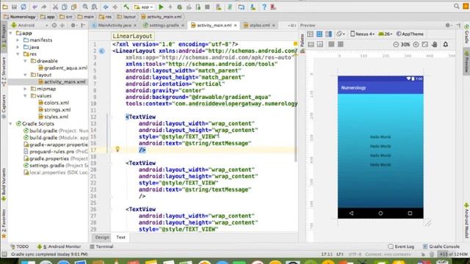Click the Open folder toolbar icon
This screenshot has width=470, height=264.
point(5,7)
